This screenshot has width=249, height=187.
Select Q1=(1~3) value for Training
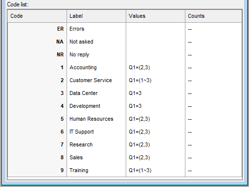point(140,170)
